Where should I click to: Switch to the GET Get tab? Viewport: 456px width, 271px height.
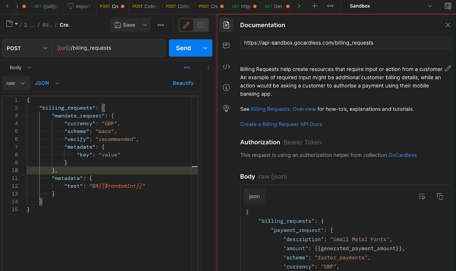[276, 6]
